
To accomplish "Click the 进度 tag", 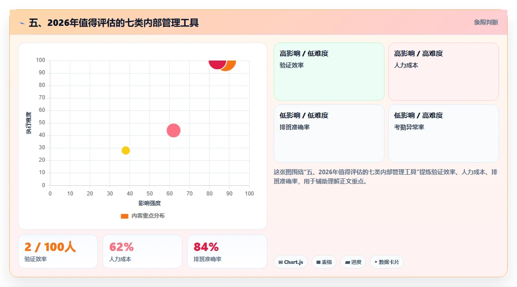I will coord(353,262).
